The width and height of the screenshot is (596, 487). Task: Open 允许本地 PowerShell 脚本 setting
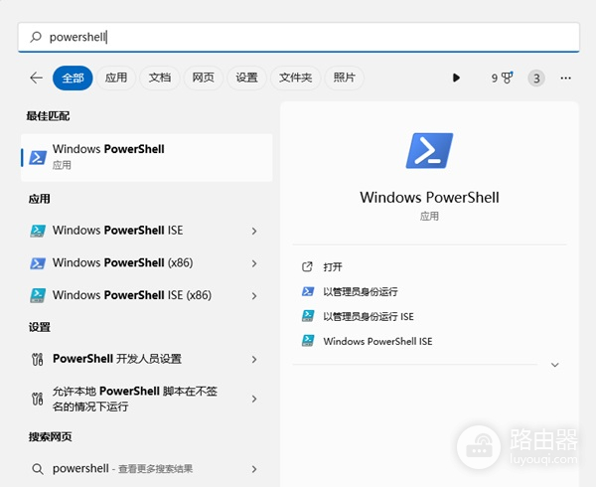[x=147, y=399]
